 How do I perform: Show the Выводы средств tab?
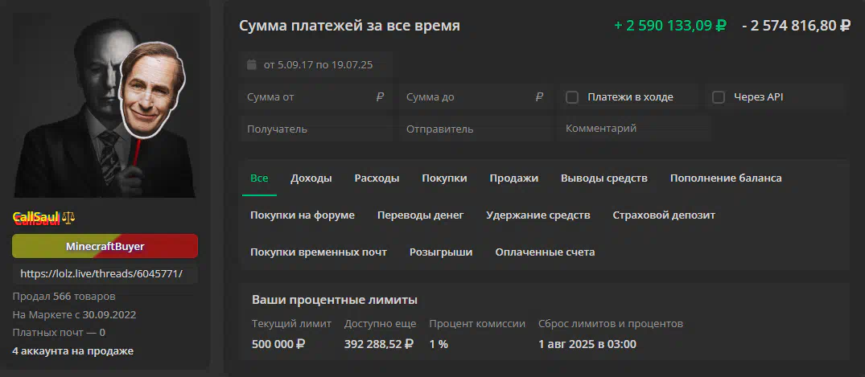tap(604, 178)
